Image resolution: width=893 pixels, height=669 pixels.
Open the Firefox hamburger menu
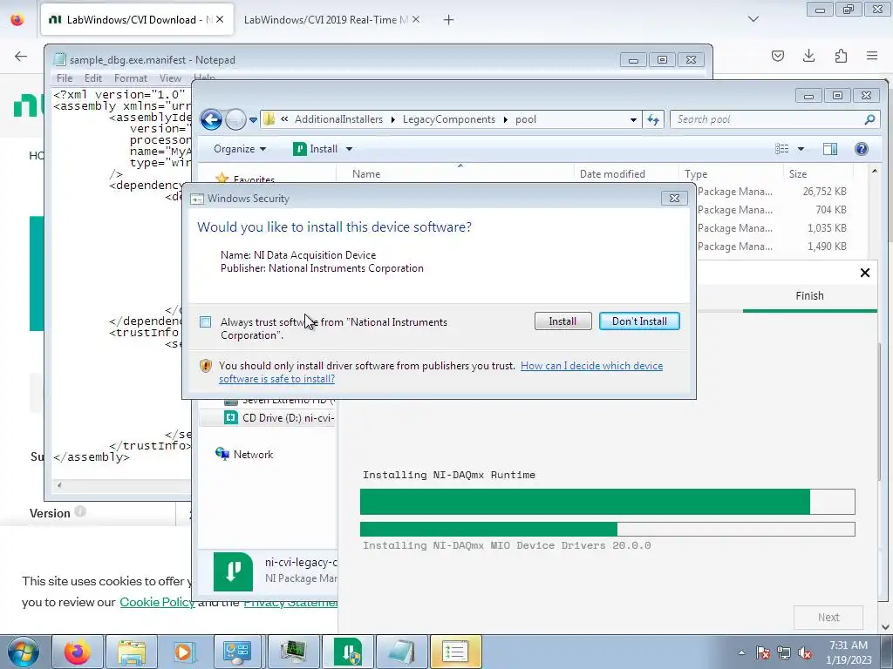[x=872, y=56]
